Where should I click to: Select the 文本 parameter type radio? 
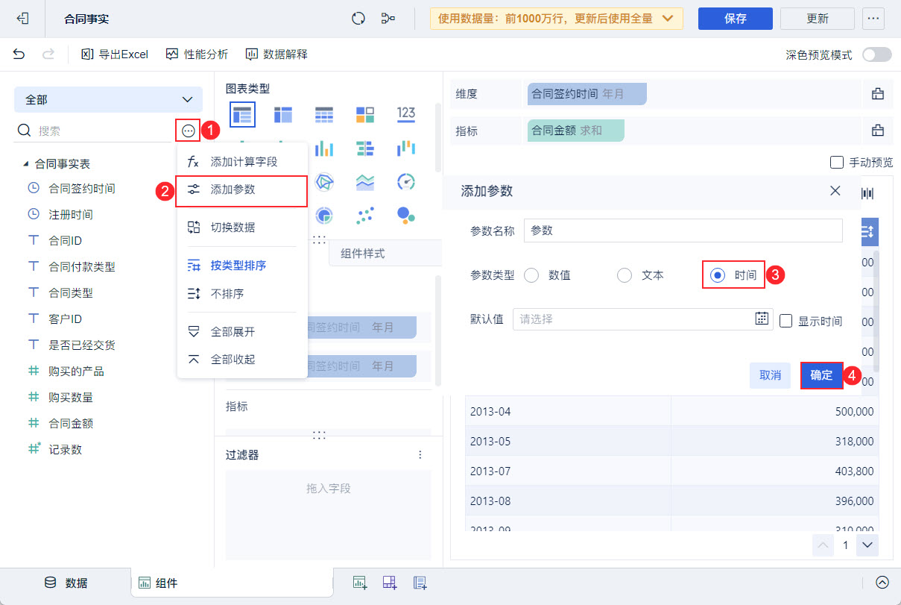tap(625, 275)
